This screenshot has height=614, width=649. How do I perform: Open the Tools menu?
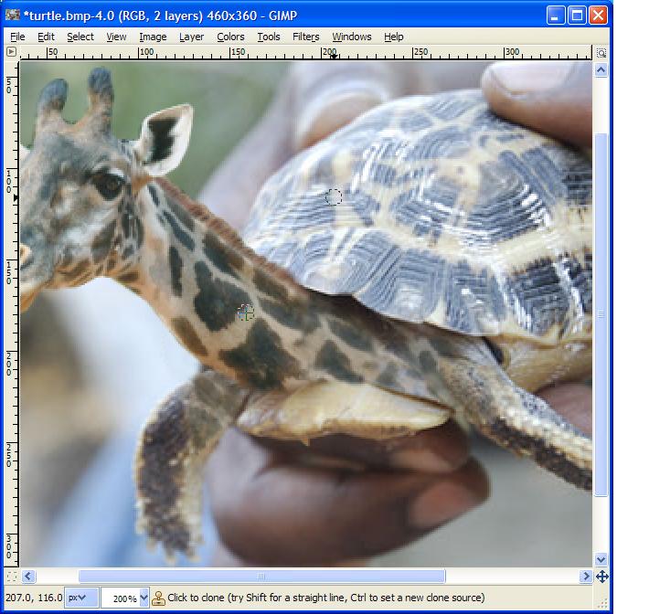(x=268, y=37)
